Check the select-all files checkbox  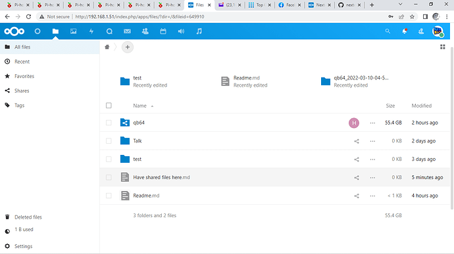(109, 106)
